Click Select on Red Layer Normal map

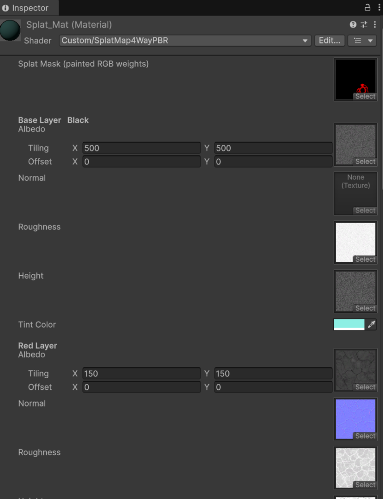(x=365, y=436)
